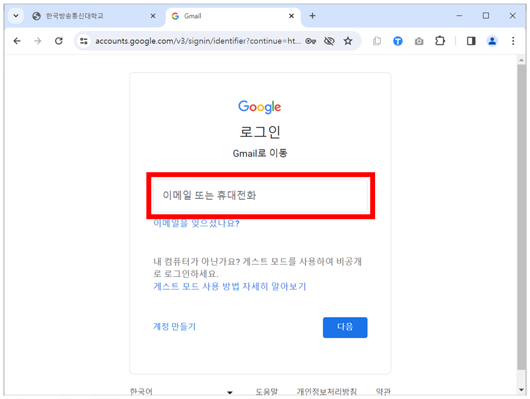
Task: Click the scrollbar up arrow
Action: point(521,60)
